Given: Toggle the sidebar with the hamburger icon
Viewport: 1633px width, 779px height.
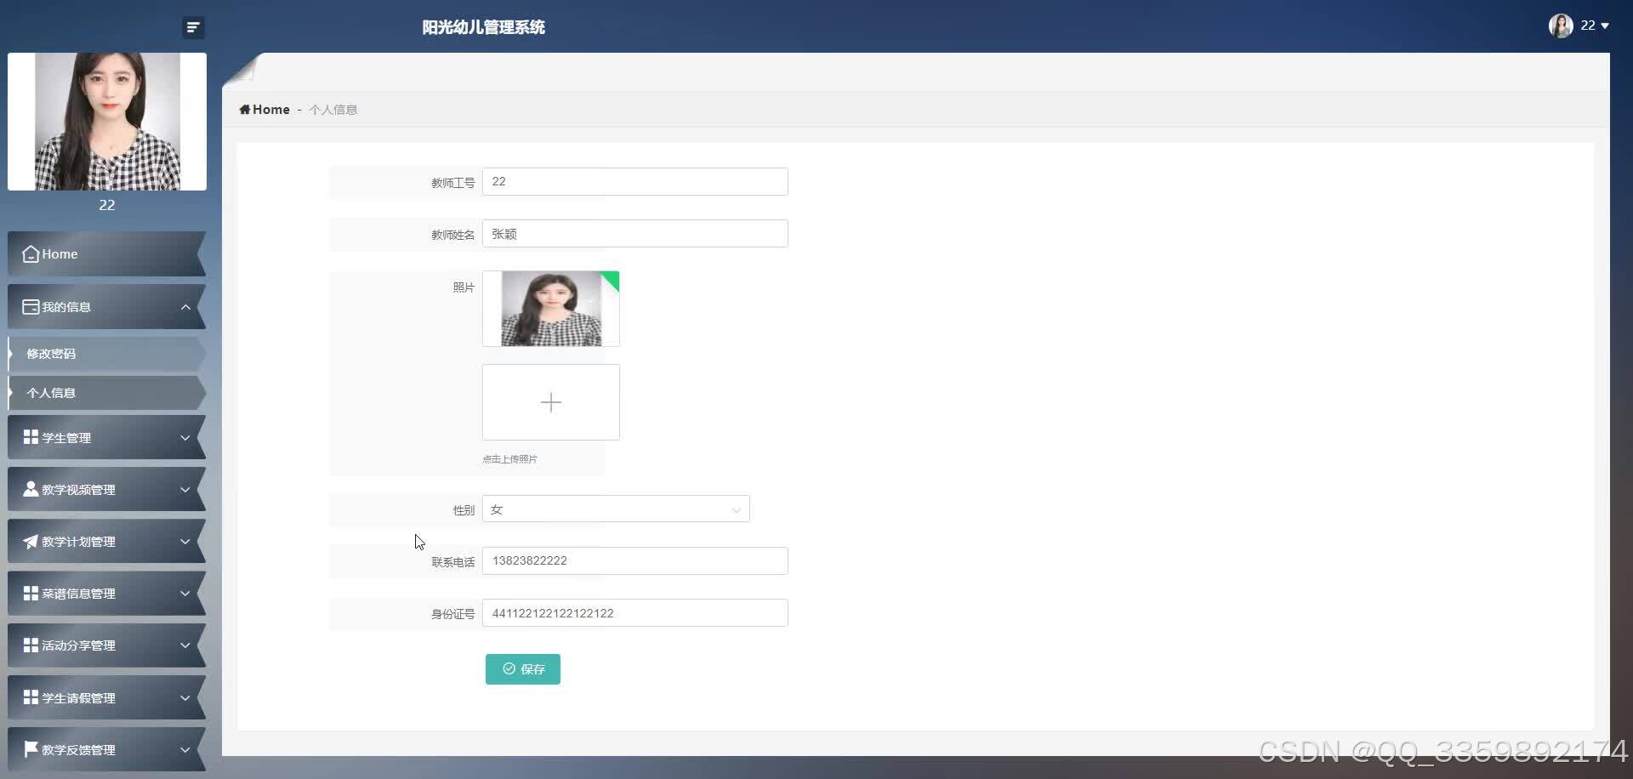Looking at the screenshot, I should coord(193,27).
